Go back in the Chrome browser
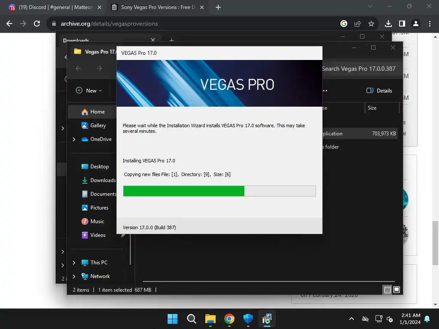 9,24
